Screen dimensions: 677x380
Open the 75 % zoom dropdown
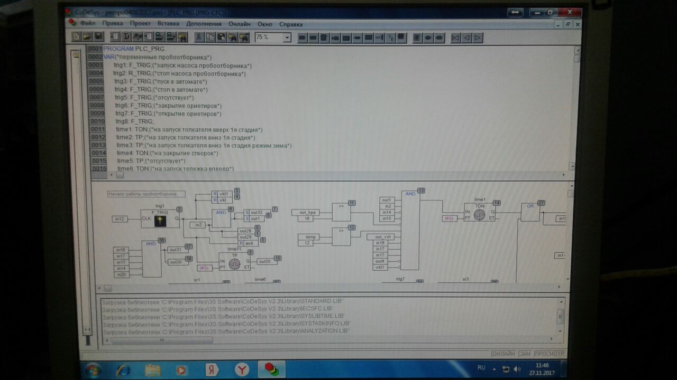(287, 37)
